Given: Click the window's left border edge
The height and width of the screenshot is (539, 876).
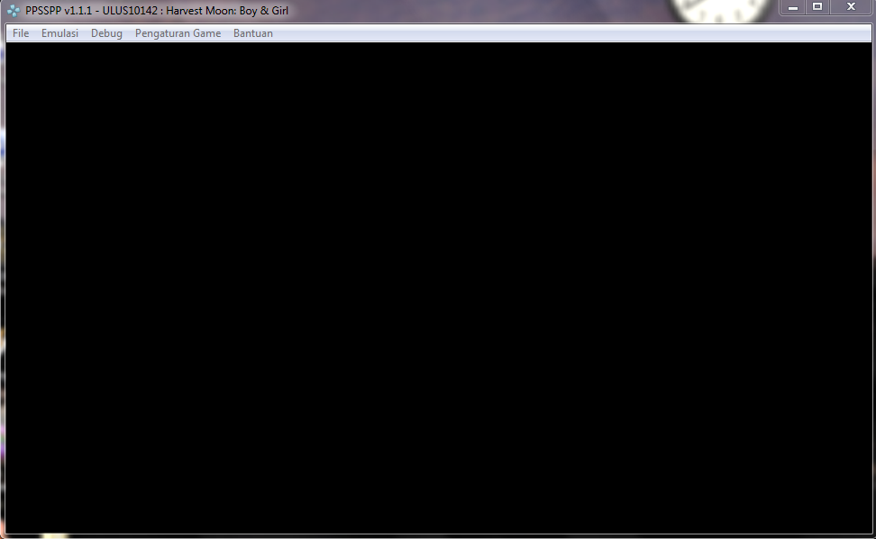Looking at the screenshot, I should pos(3,288).
